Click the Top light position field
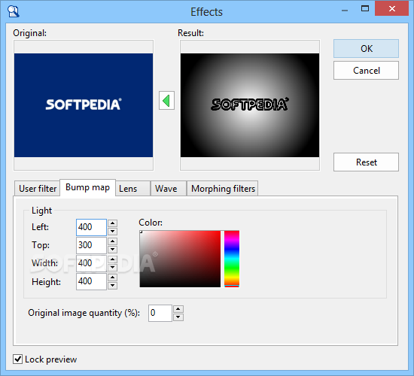Image resolution: width=414 pixels, height=376 pixels. coord(91,245)
